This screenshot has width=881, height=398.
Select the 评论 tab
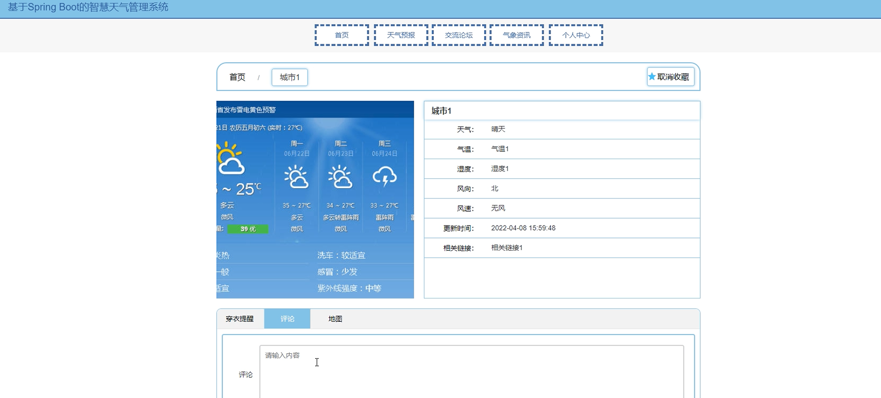coord(288,319)
